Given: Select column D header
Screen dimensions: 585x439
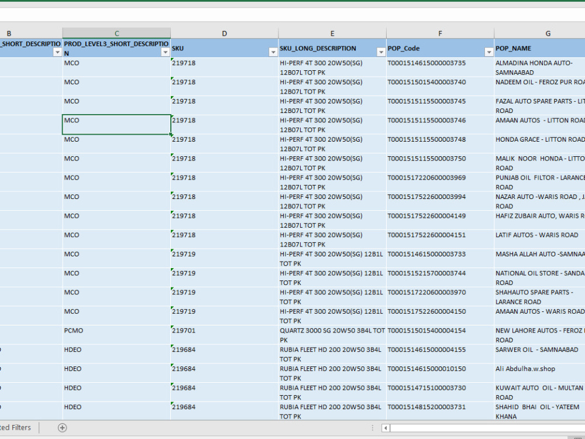Looking at the screenshot, I should pos(224,33).
